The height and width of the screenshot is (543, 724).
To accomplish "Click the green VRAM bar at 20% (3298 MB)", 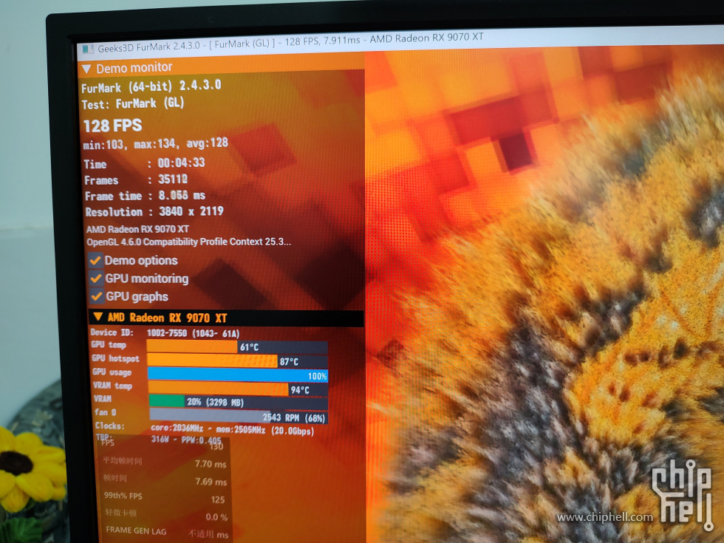I will [x=238, y=402].
